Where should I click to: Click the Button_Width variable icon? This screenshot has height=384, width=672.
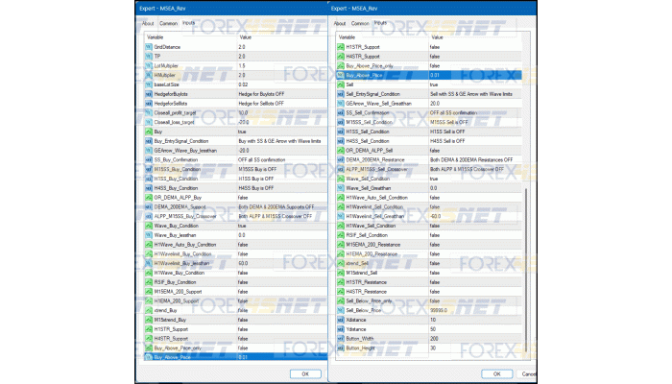tap(339, 338)
